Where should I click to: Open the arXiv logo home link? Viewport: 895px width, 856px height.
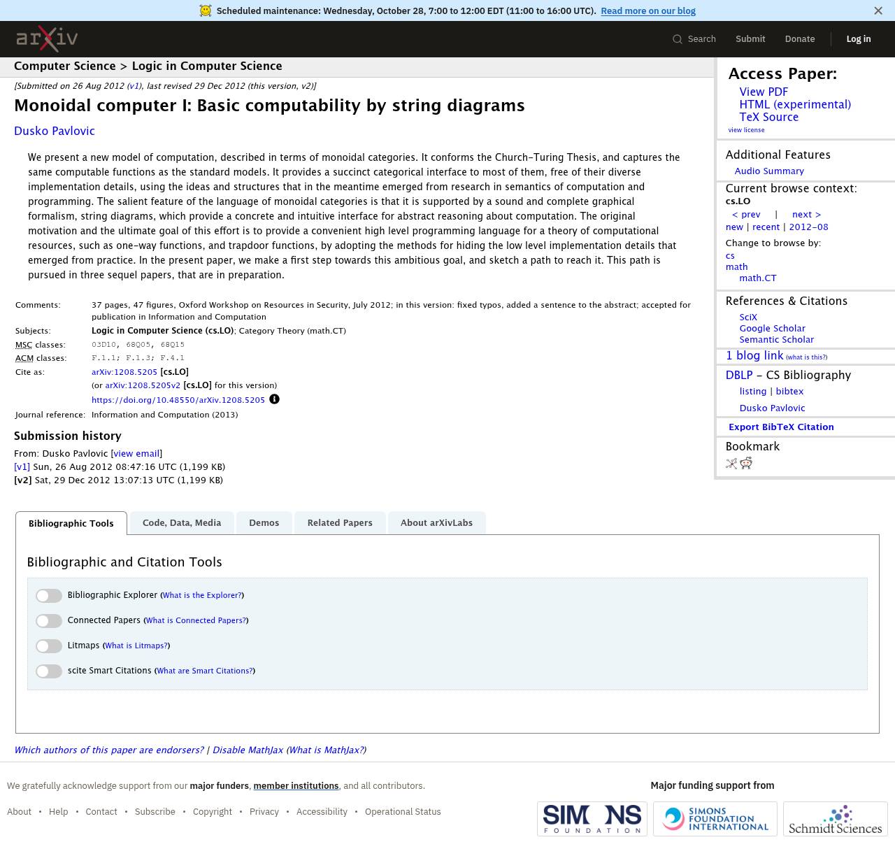[x=47, y=39]
